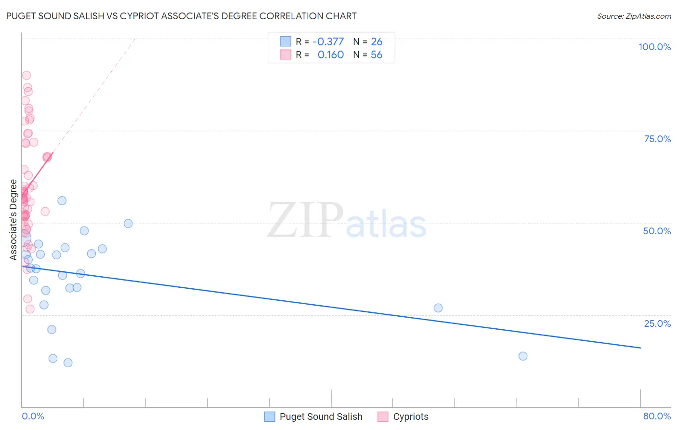Click the Associate's Degree y-axis label
Image resolution: width=677 pixels, height=430 pixels.
13,220
